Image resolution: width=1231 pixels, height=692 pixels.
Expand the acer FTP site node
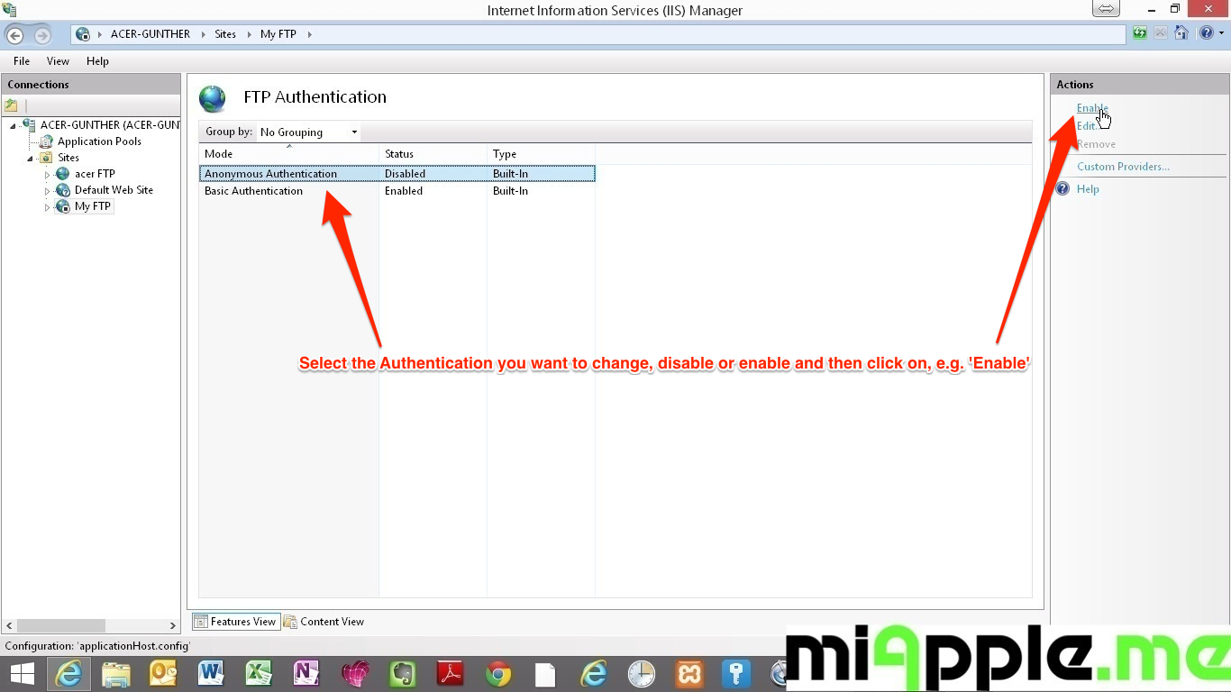point(47,175)
